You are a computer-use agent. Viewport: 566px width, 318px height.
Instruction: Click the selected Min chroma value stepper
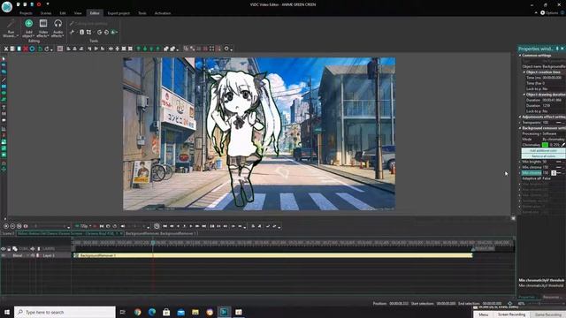(x=554, y=173)
